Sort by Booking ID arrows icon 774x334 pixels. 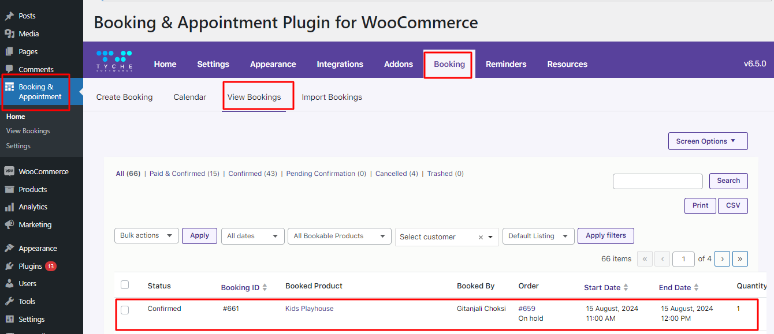click(265, 287)
